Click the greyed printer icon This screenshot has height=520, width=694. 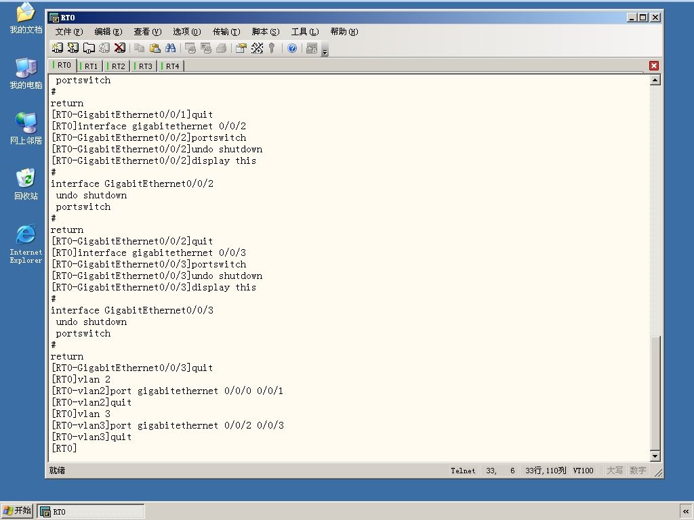(x=222, y=48)
